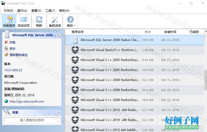Click the server icon in details panel header

point(7,34)
